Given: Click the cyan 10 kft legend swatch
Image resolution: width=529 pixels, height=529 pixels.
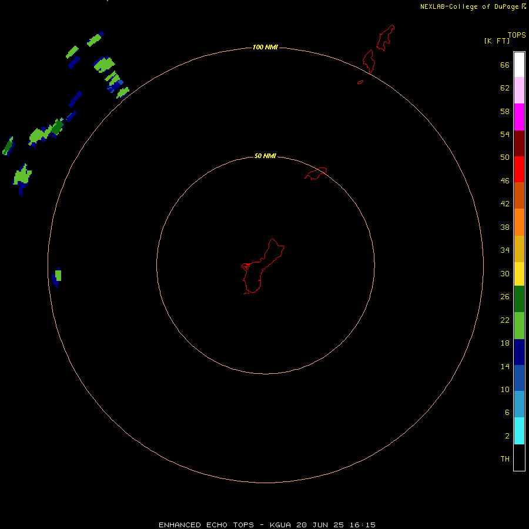Looking at the screenshot, I should pyautogui.click(x=519, y=431).
